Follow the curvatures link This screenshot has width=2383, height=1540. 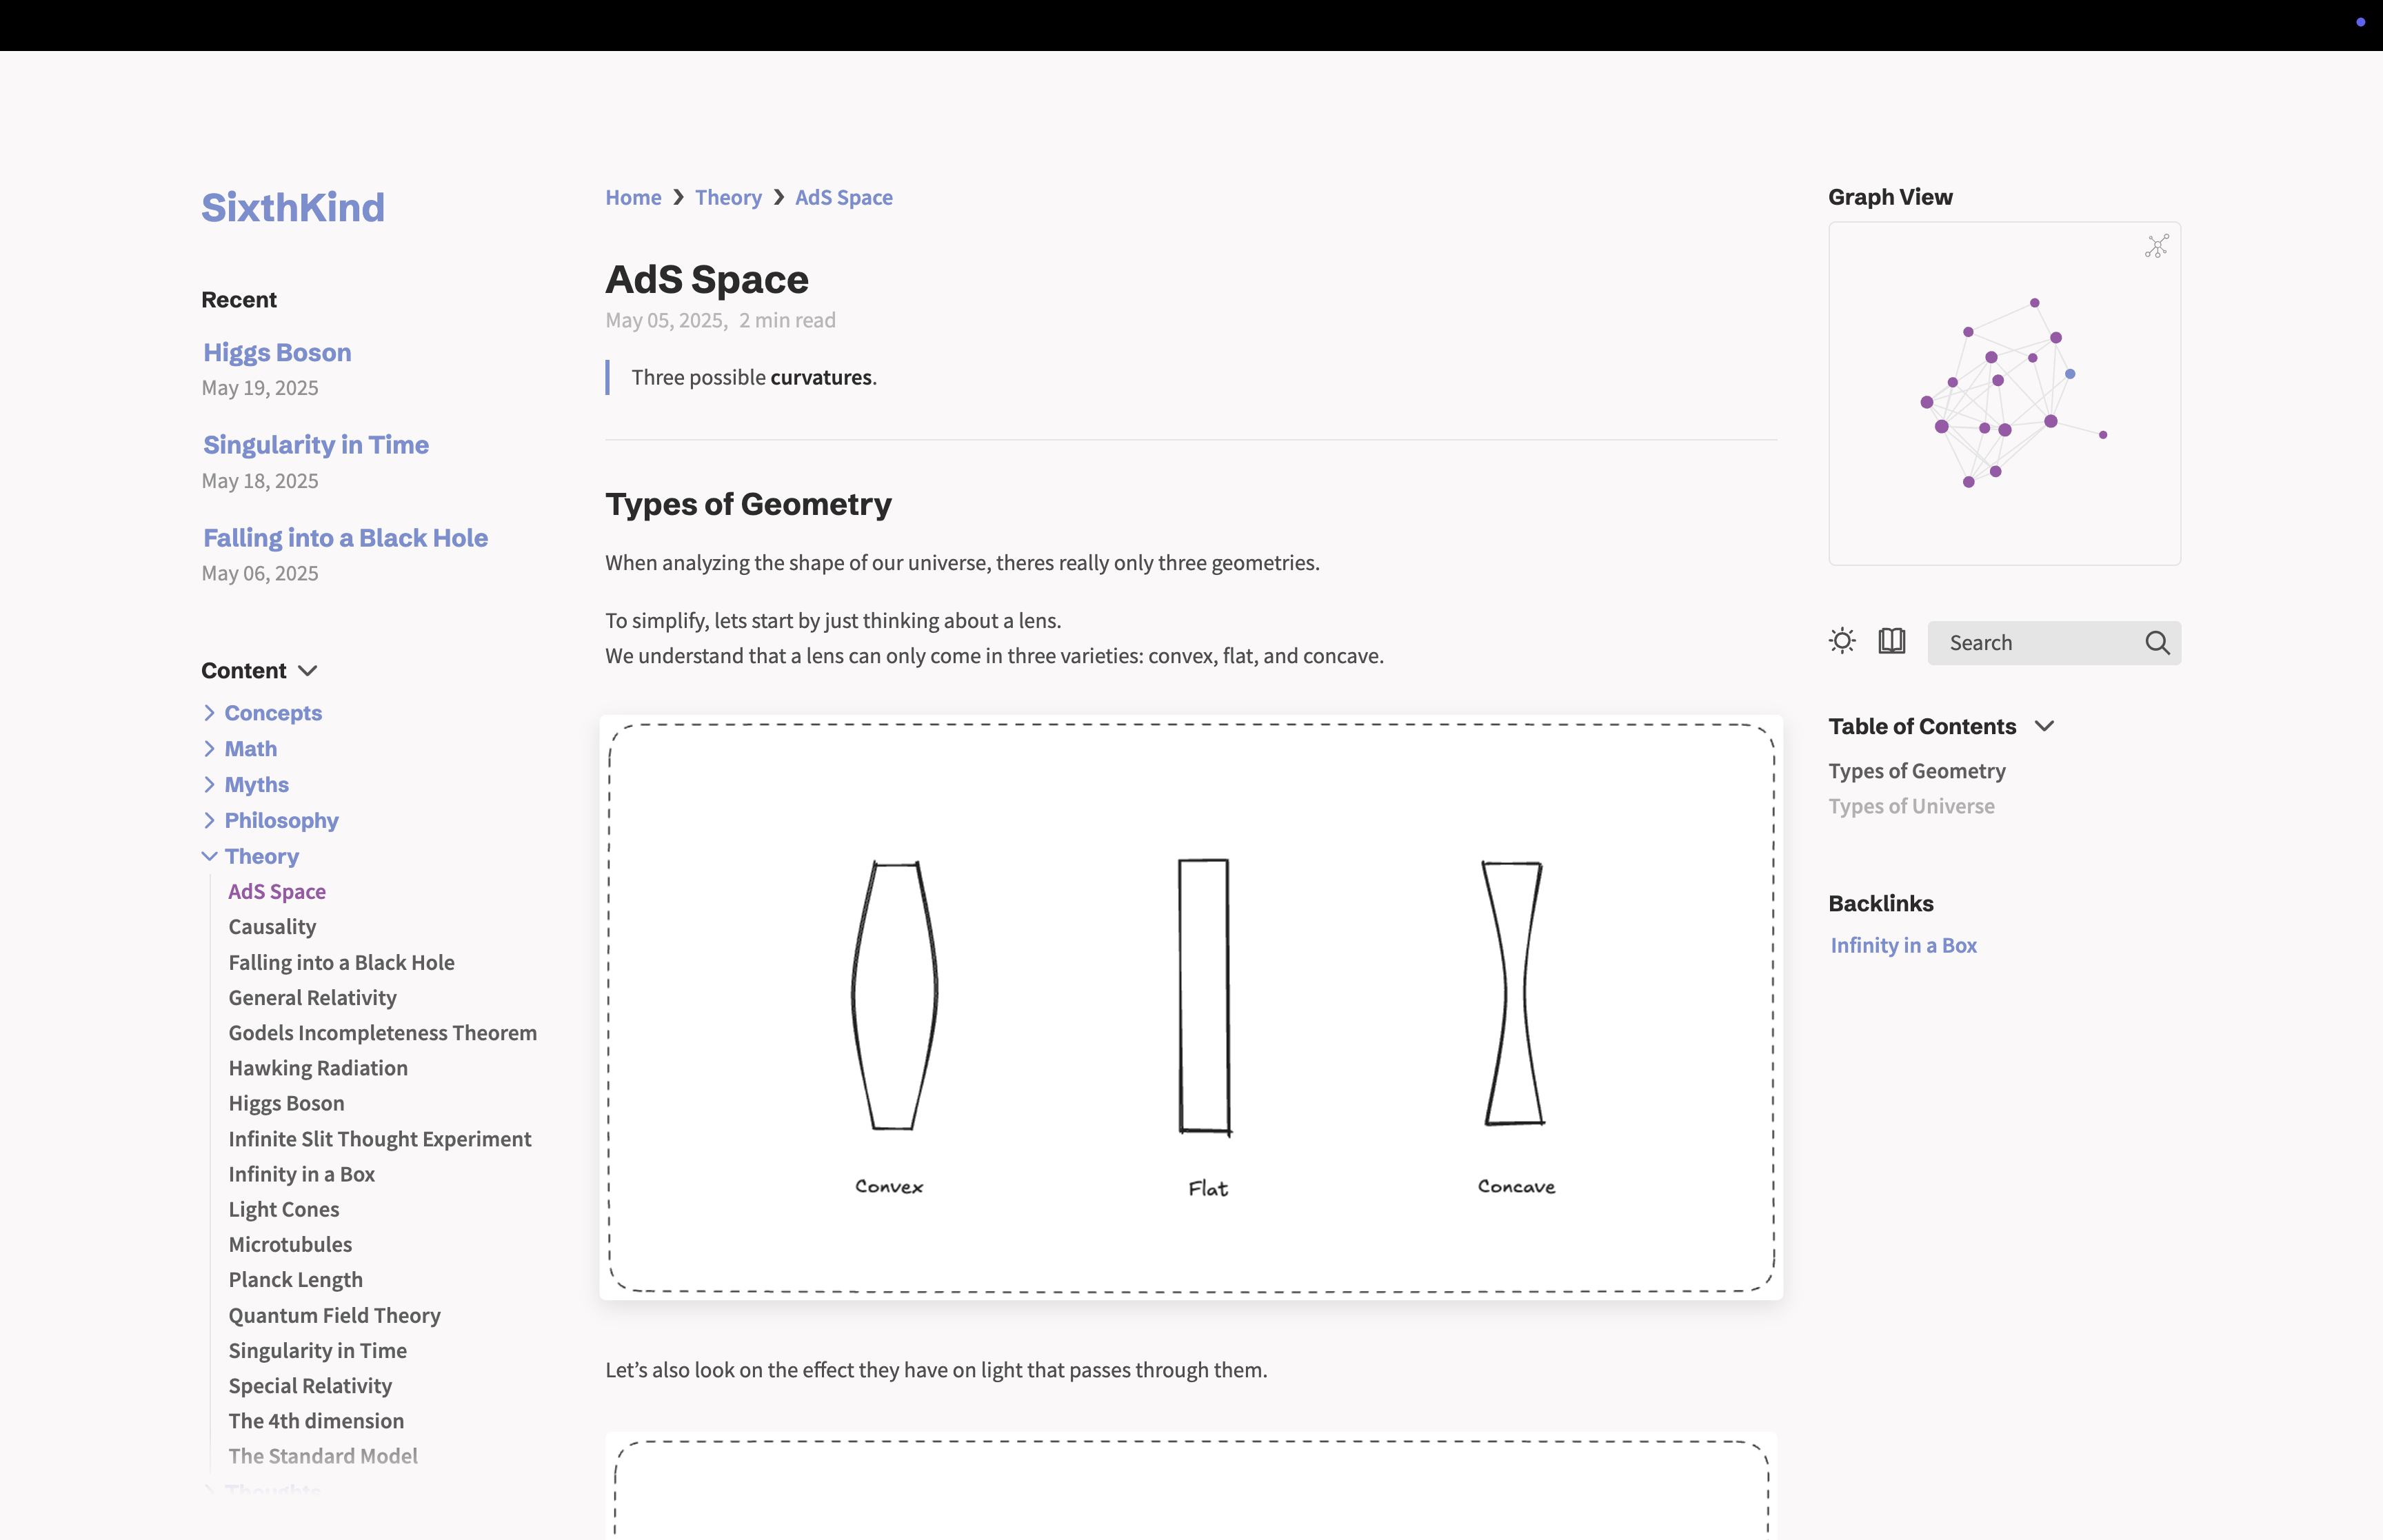point(821,377)
